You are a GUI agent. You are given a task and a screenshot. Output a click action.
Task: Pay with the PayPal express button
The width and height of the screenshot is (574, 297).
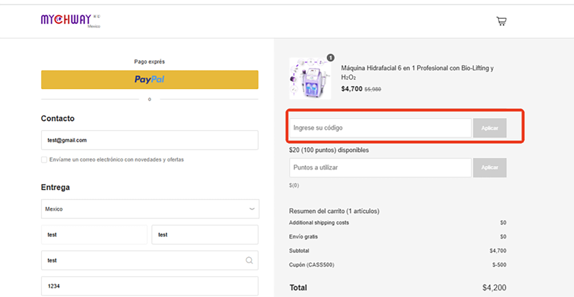tap(149, 80)
